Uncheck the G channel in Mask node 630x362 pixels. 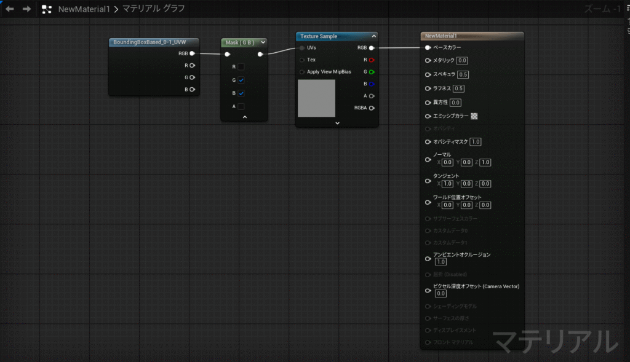241,81
